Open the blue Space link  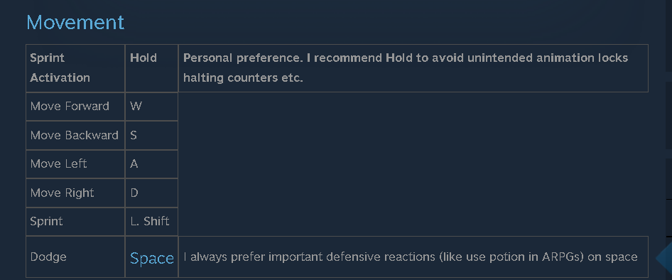click(152, 258)
